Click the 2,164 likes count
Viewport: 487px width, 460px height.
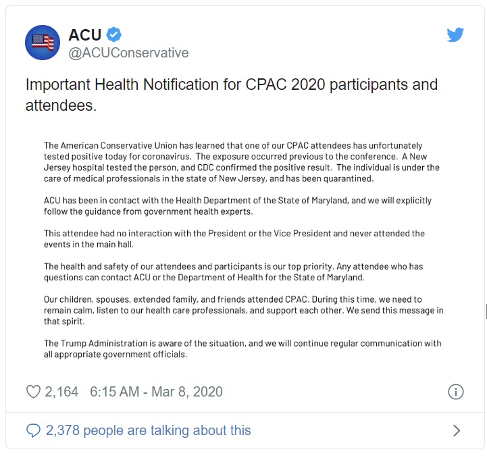[x=61, y=392]
